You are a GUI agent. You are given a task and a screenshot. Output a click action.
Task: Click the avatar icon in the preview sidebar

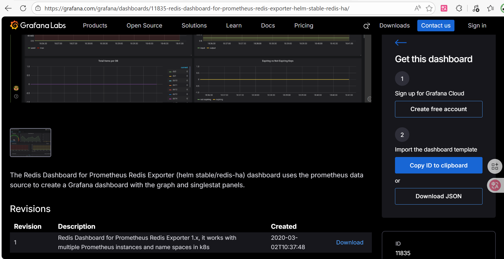tap(16, 88)
